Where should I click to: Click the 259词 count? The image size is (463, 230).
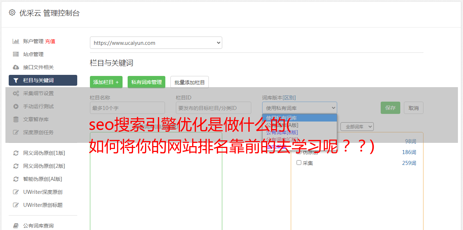[x=409, y=163]
